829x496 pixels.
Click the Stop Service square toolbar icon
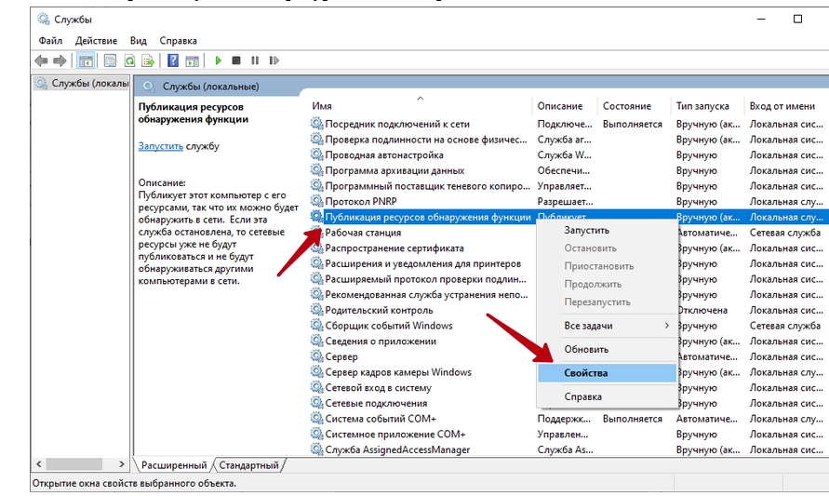(236, 60)
